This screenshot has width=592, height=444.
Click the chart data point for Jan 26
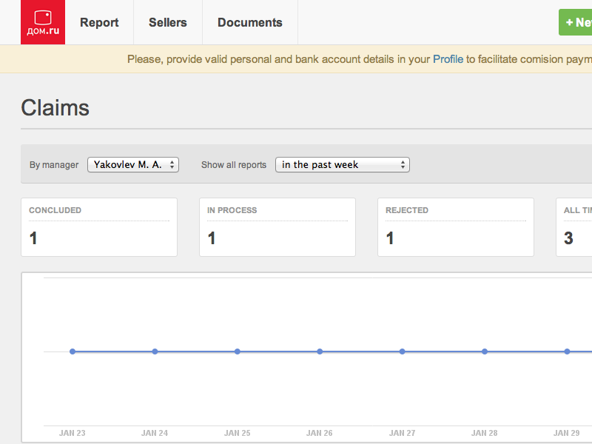tap(320, 351)
